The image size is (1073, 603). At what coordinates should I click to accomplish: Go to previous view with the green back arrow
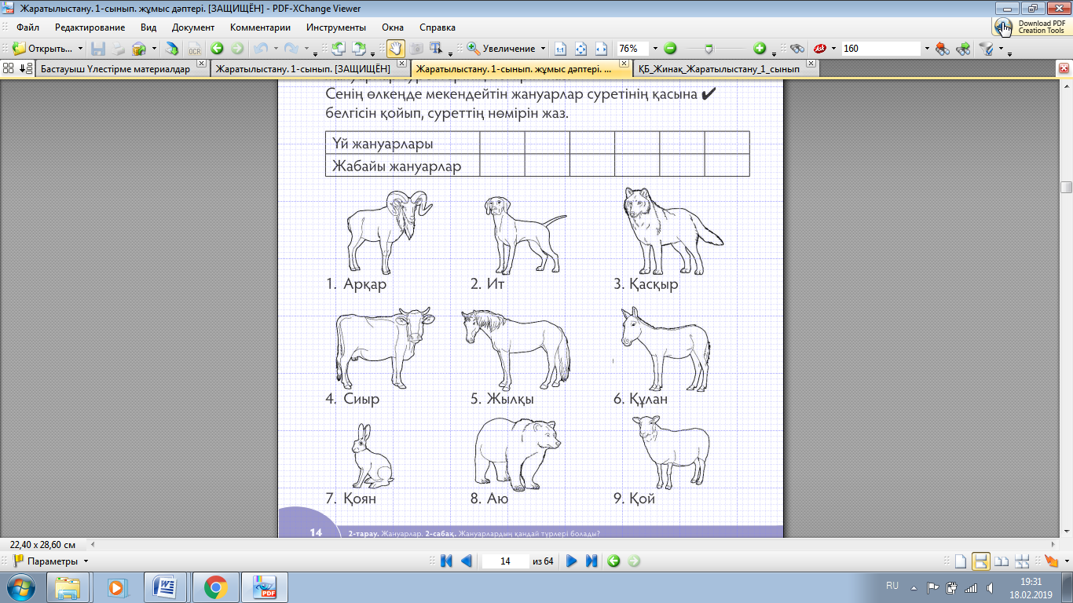click(x=217, y=49)
